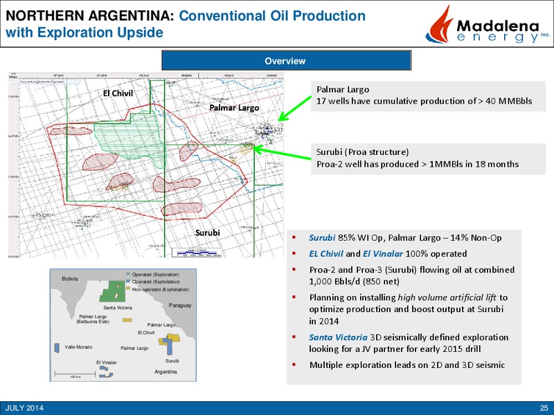Screen dimensions: 554x415
Task: Click 'Operated (Exploration)' legend swatch
Action: [x=128, y=274]
